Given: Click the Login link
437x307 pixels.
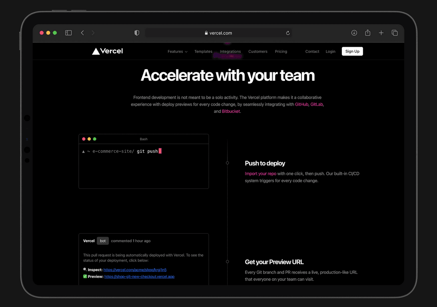Looking at the screenshot, I should click(330, 52).
